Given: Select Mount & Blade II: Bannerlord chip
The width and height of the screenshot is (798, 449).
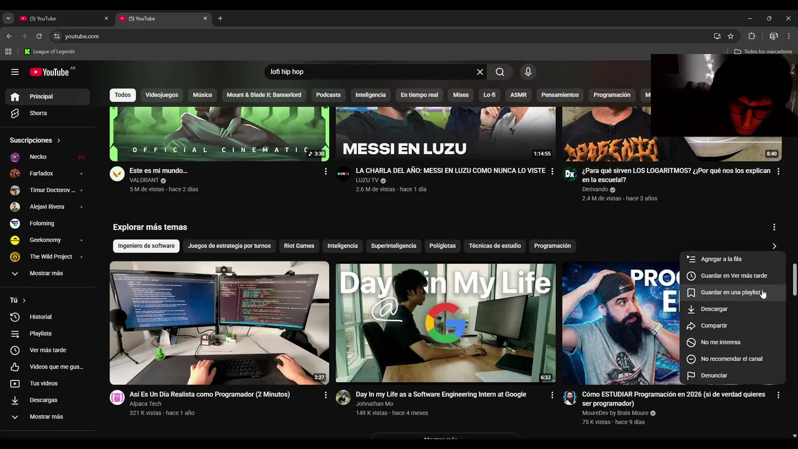Looking at the screenshot, I should (264, 95).
